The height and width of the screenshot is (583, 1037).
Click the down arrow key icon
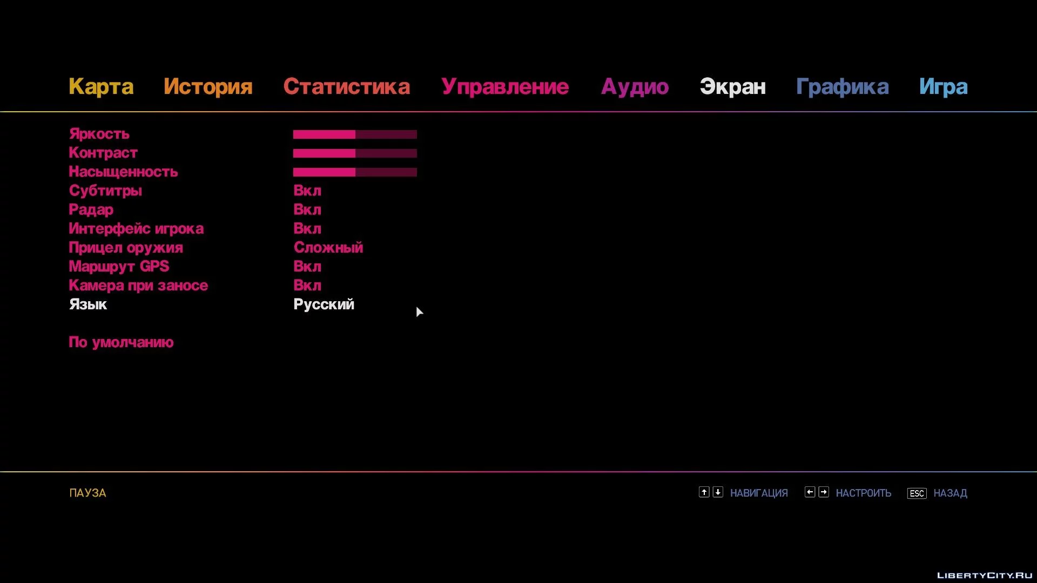(x=718, y=492)
